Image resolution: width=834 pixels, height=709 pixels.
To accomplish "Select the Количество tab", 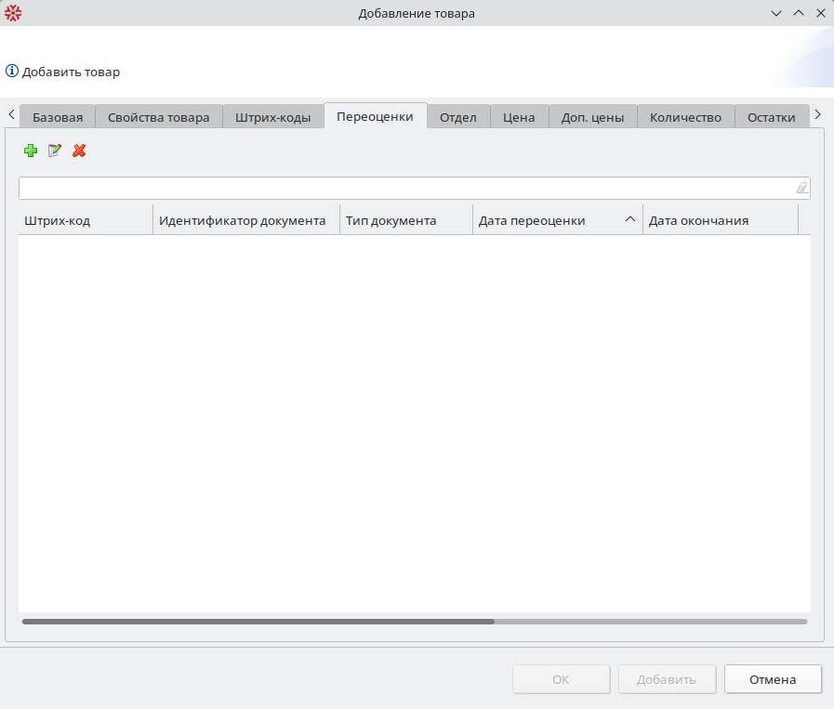I will [x=685, y=117].
